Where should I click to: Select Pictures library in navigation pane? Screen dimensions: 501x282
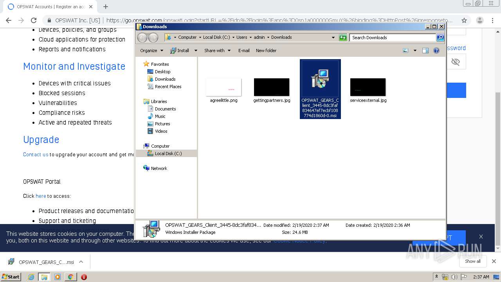(x=159, y=124)
